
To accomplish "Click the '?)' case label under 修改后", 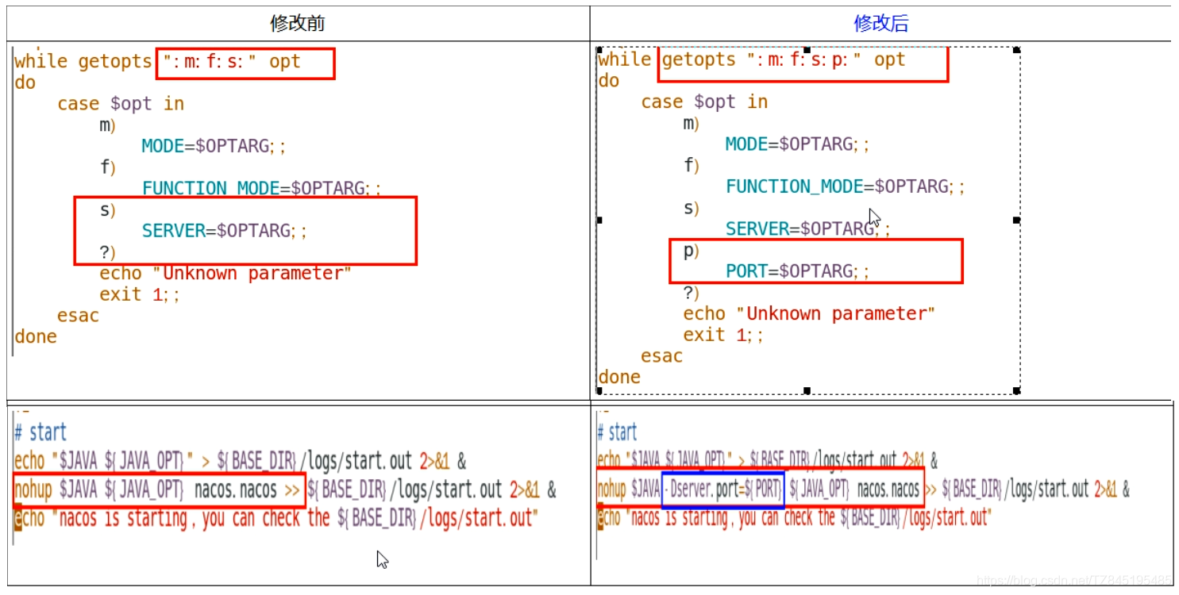I will tap(692, 293).
